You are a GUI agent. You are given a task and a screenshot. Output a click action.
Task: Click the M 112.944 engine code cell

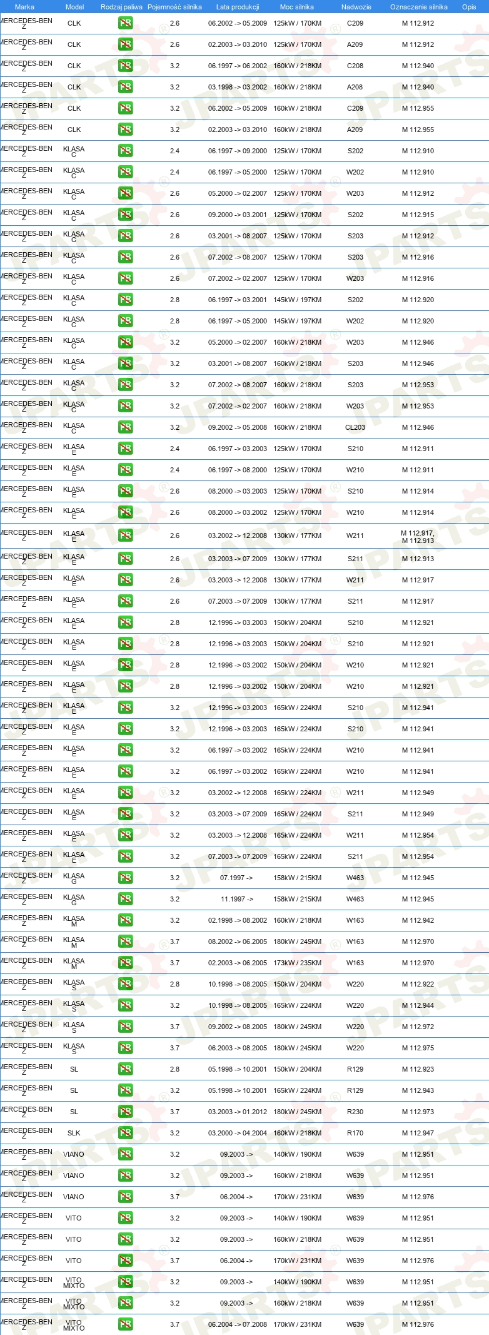tap(418, 1005)
